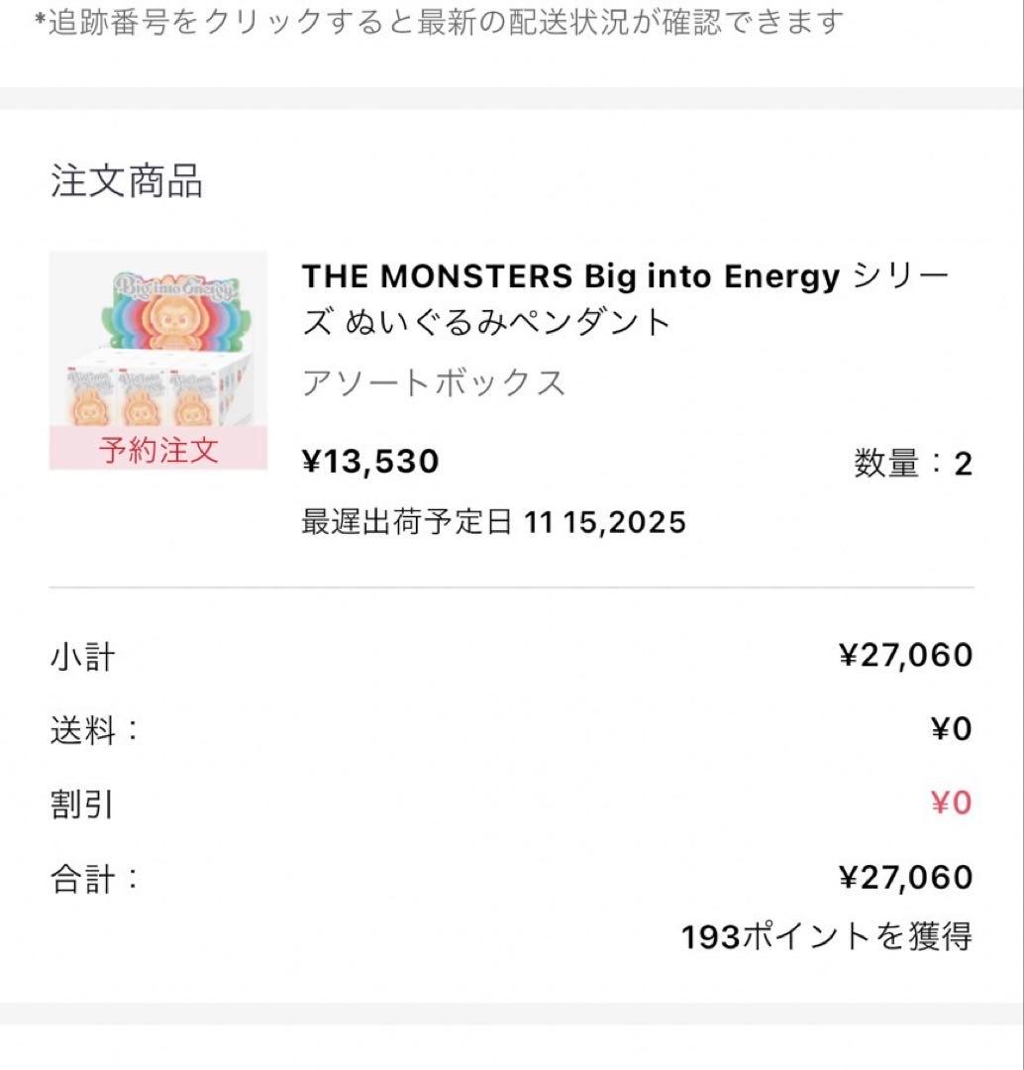Image resolution: width=1024 pixels, height=1070 pixels.
Task: Click the Big into Energy logo in thumbnail
Action: 174,289
